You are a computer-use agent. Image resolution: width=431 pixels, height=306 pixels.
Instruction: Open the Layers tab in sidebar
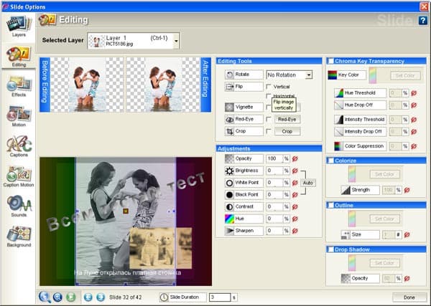[19, 26]
